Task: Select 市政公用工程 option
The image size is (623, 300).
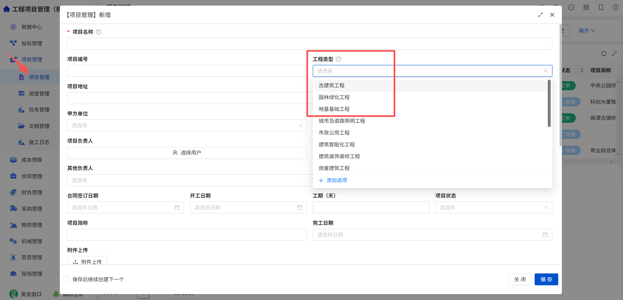Action: coord(334,133)
